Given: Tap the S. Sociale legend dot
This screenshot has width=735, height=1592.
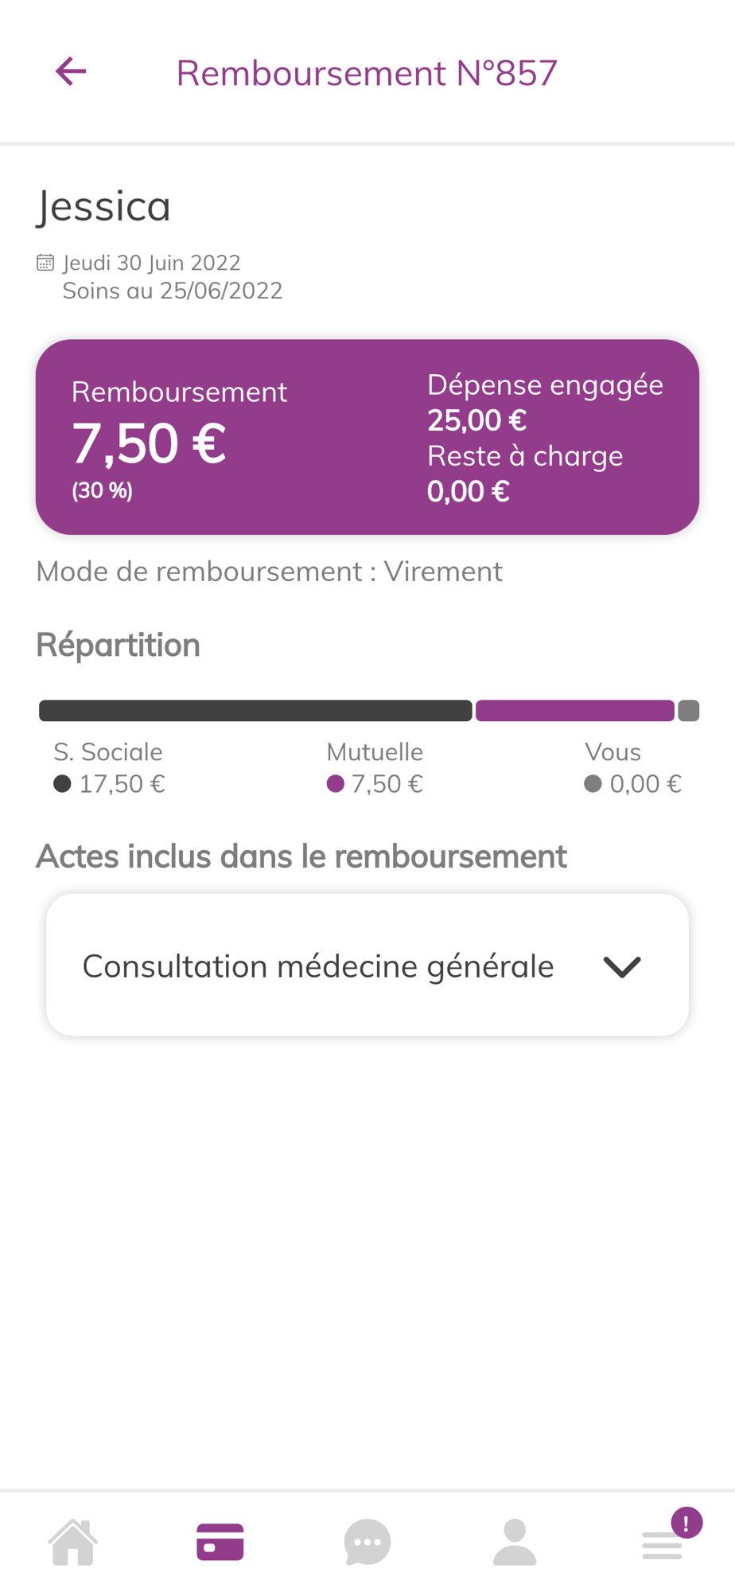Looking at the screenshot, I should point(62,784).
